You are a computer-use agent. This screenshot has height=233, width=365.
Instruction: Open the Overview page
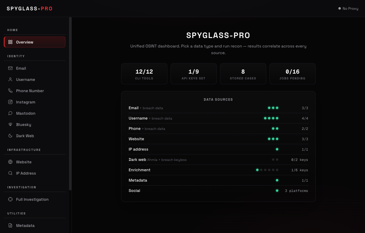[35, 42]
